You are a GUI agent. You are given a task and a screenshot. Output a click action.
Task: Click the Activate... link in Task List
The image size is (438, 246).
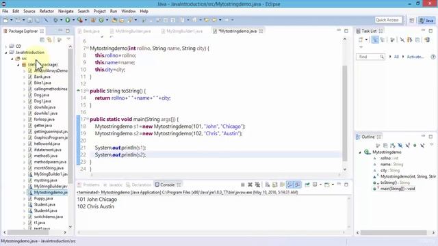[415, 57]
